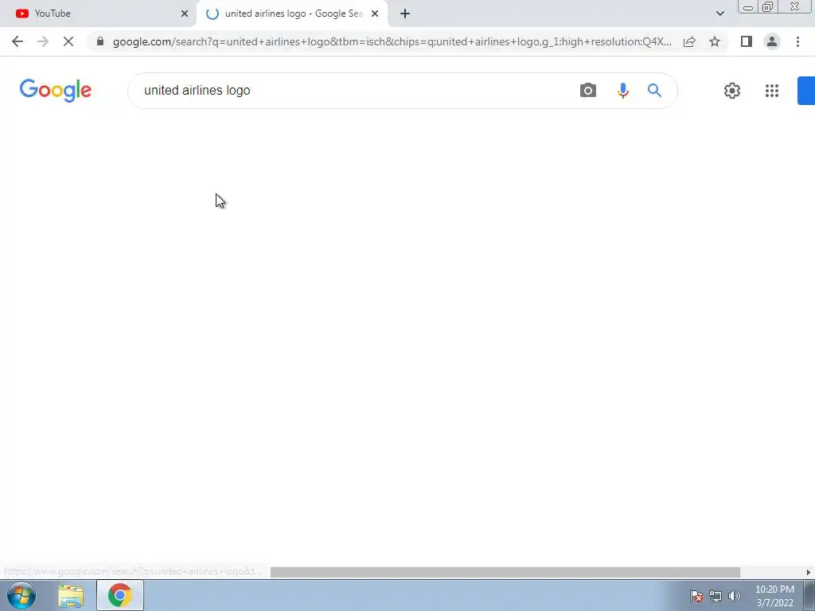Expand the tab search dropdown
This screenshot has height=611, width=815.
click(719, 14)
